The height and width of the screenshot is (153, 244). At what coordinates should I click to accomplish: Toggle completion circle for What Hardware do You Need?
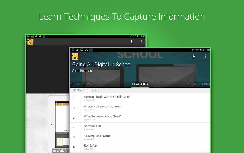click(x=80, y=108)
